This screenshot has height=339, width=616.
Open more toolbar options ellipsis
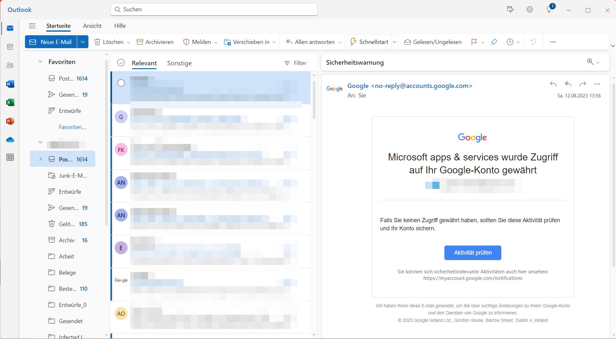tap(553, 42)
